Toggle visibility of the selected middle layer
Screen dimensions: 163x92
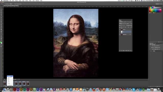[x=120, y=32]
